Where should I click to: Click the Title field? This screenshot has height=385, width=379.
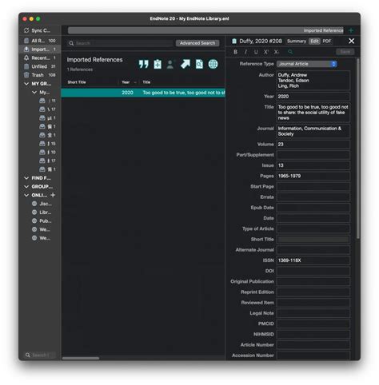[x=313, y=113]
